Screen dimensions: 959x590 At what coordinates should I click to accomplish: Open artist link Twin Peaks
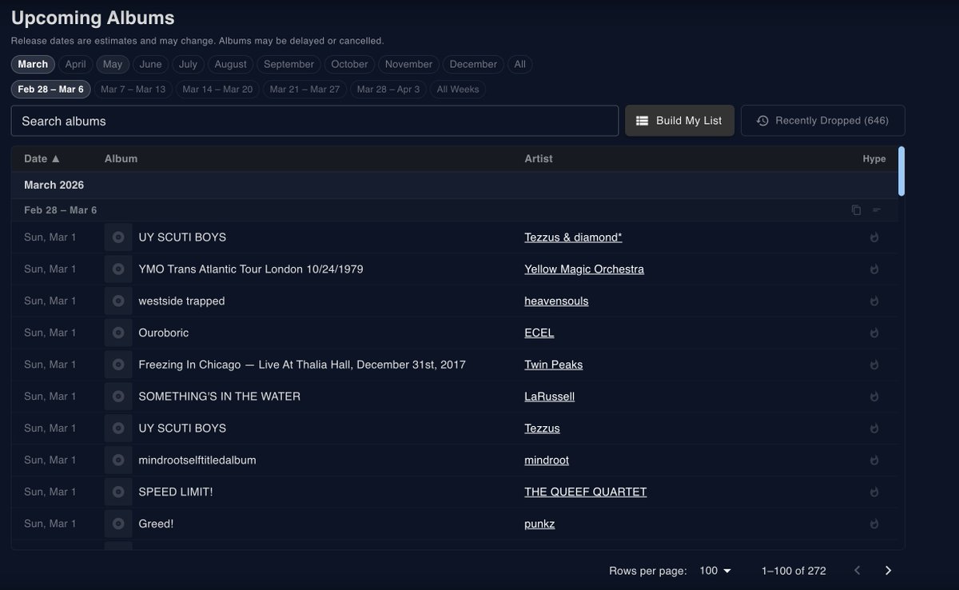click(554, 365)
